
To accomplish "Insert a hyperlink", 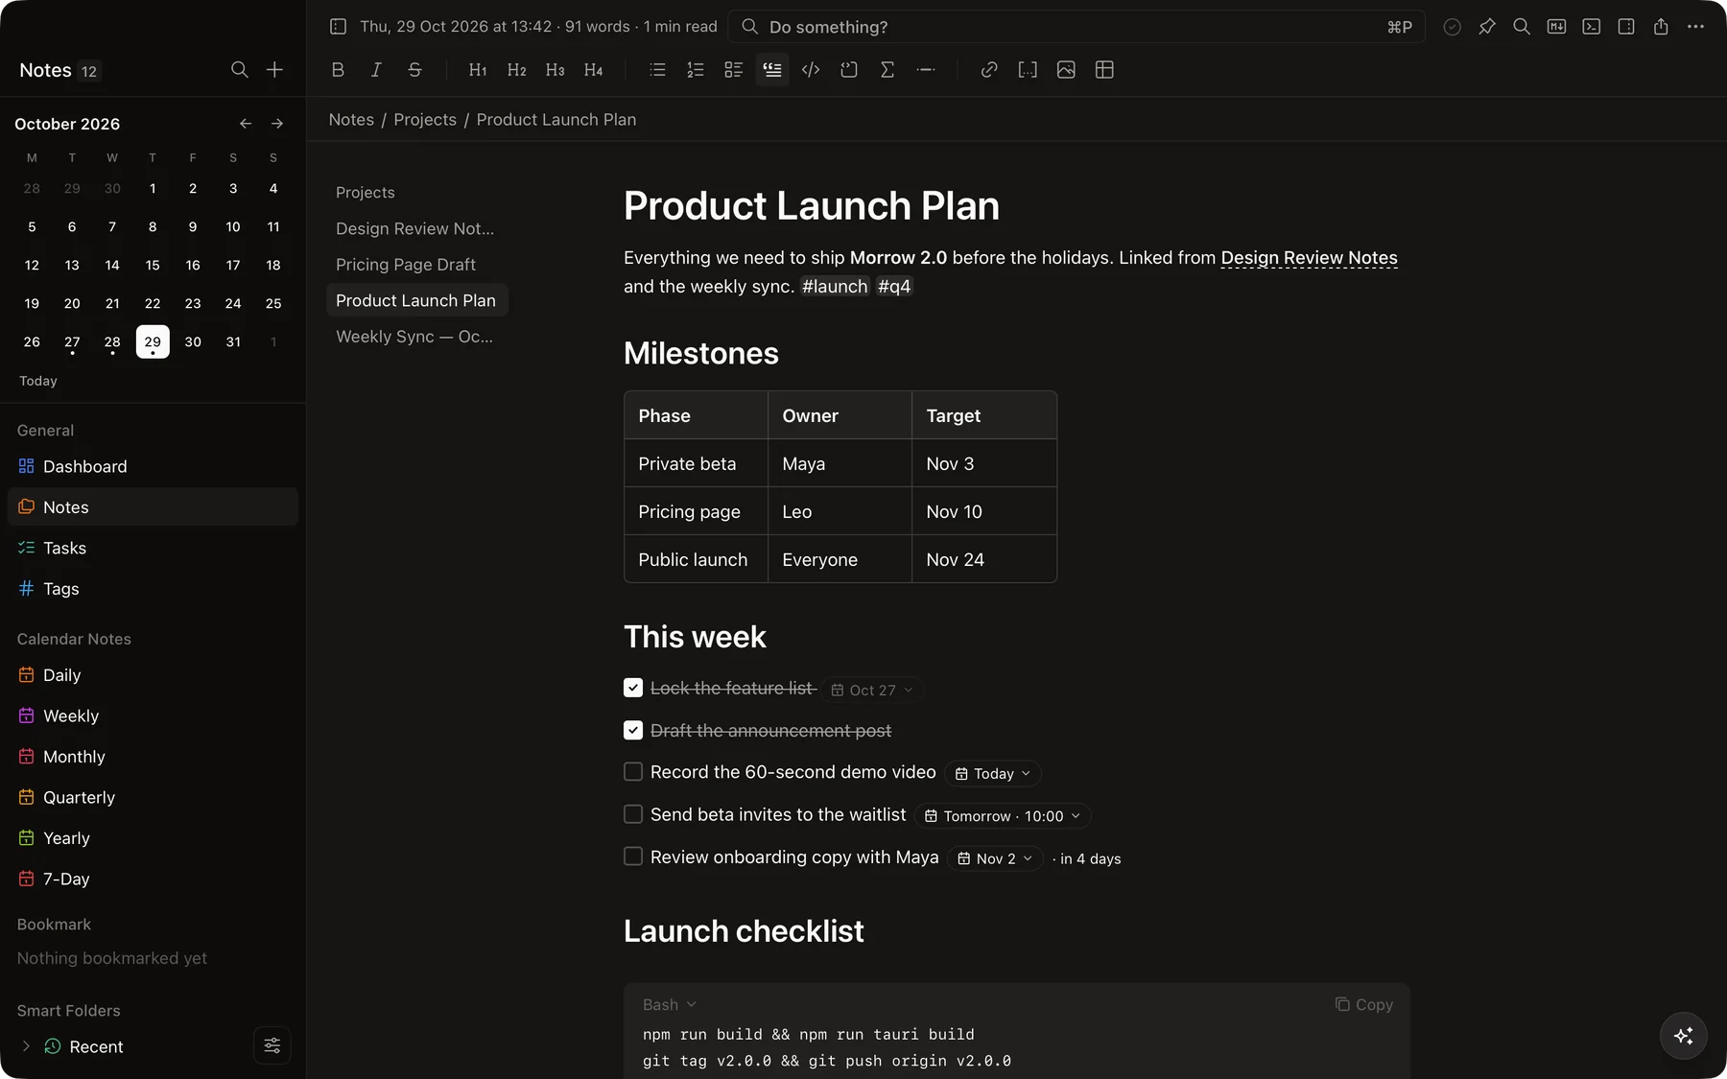I will pos(989,70).
